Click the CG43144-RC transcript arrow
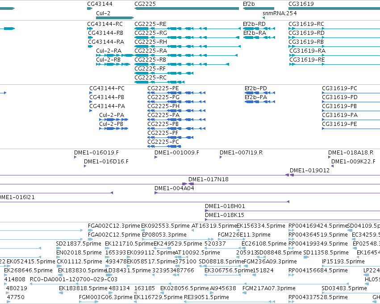Screen dimensions: 380x304 90,29
